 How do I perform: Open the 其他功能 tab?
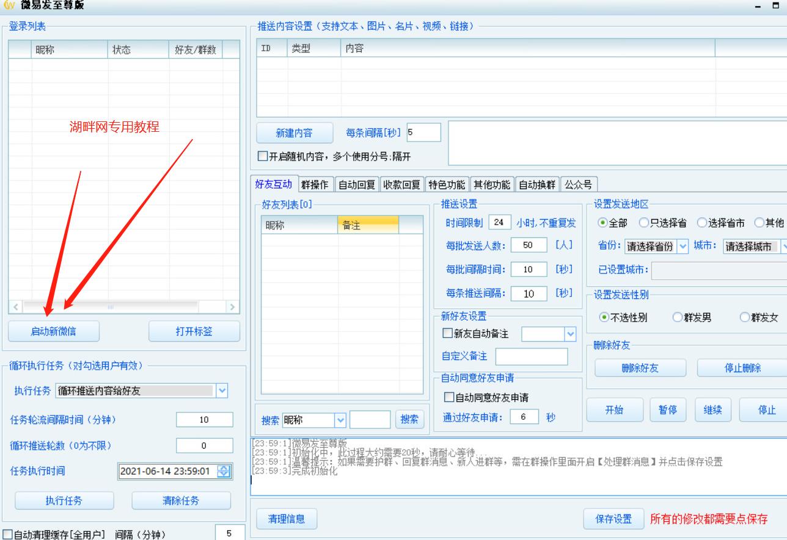click(492, 185)
